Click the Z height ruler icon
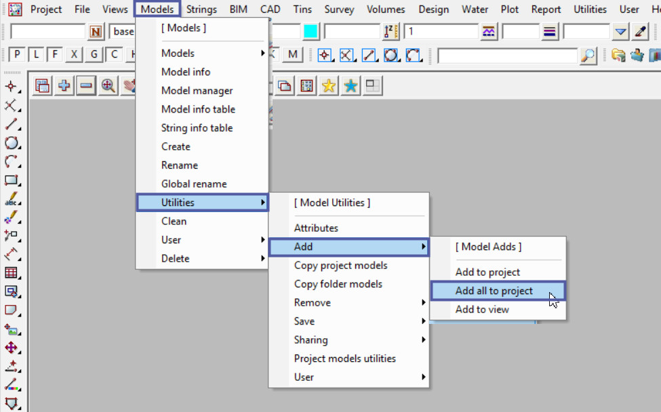 (x=390, y=32)
